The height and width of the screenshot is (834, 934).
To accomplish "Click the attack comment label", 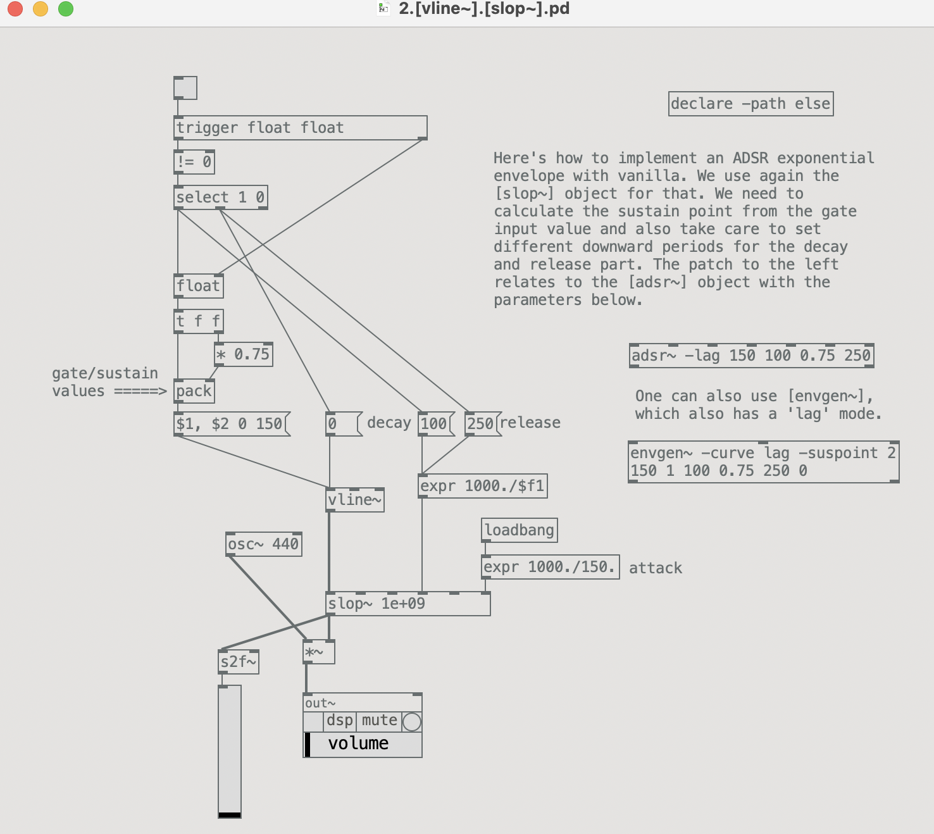I will [656, 568].
